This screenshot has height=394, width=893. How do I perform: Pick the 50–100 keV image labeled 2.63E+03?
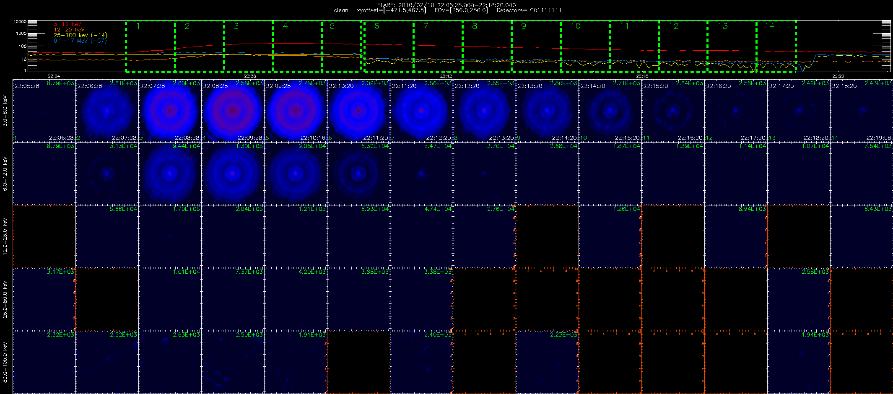click(170, 362)
